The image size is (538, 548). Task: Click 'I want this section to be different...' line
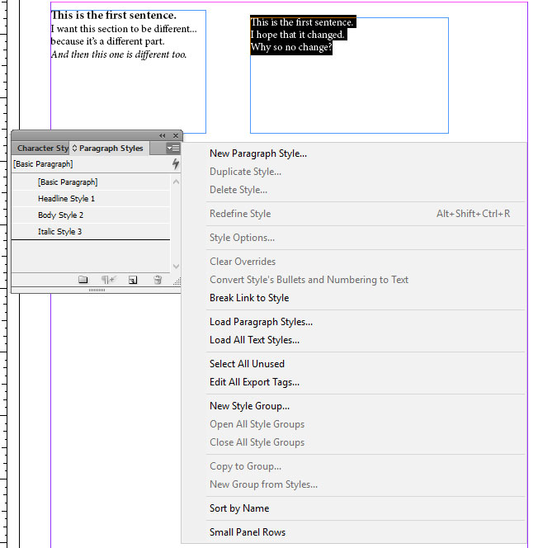tap(124, 29)
